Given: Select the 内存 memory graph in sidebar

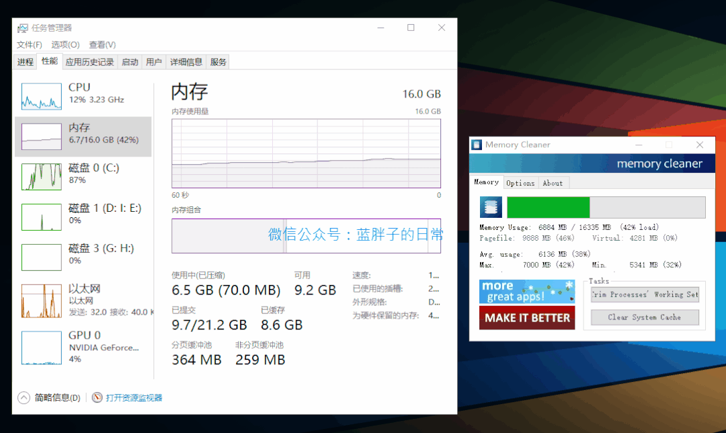Looking at the screenshot, I should pos(41,135).
